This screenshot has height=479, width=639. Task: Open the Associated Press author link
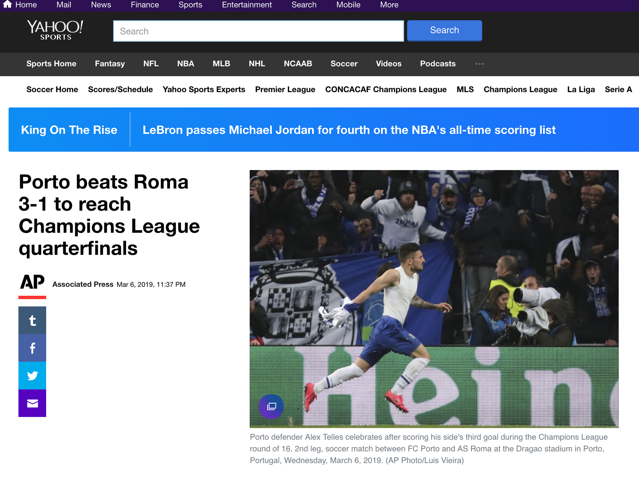point(83,284)
